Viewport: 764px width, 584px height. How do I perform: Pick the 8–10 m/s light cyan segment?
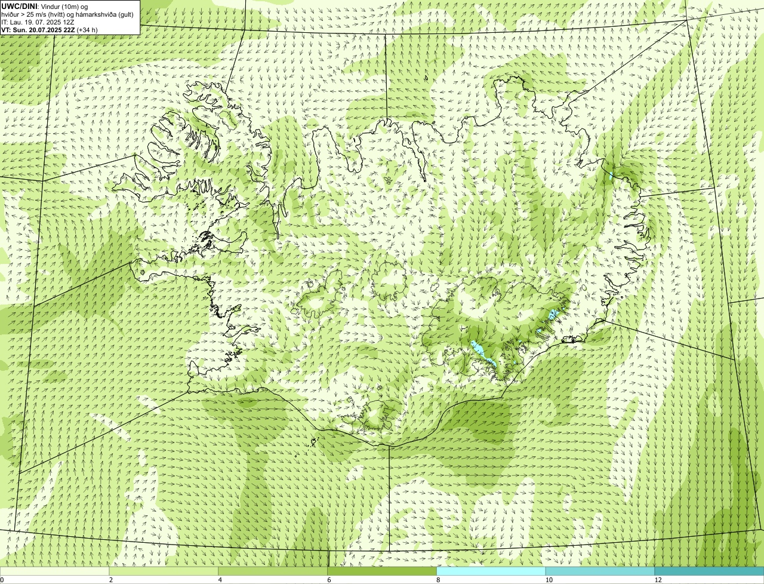(x=491, y=571)
